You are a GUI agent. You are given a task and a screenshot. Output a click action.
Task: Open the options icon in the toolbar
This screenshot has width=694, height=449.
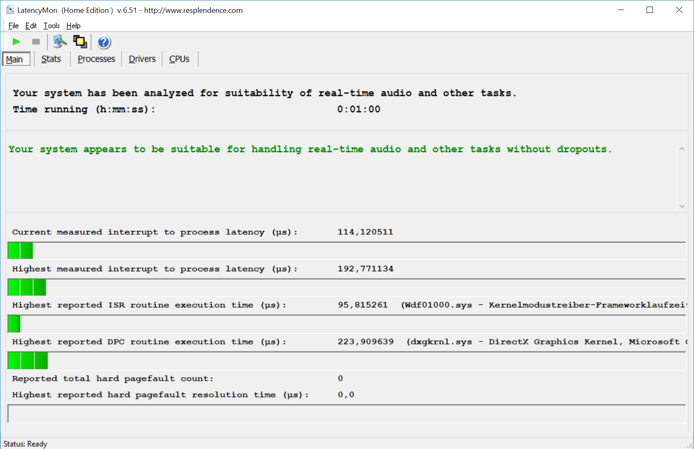coord(60,42)
